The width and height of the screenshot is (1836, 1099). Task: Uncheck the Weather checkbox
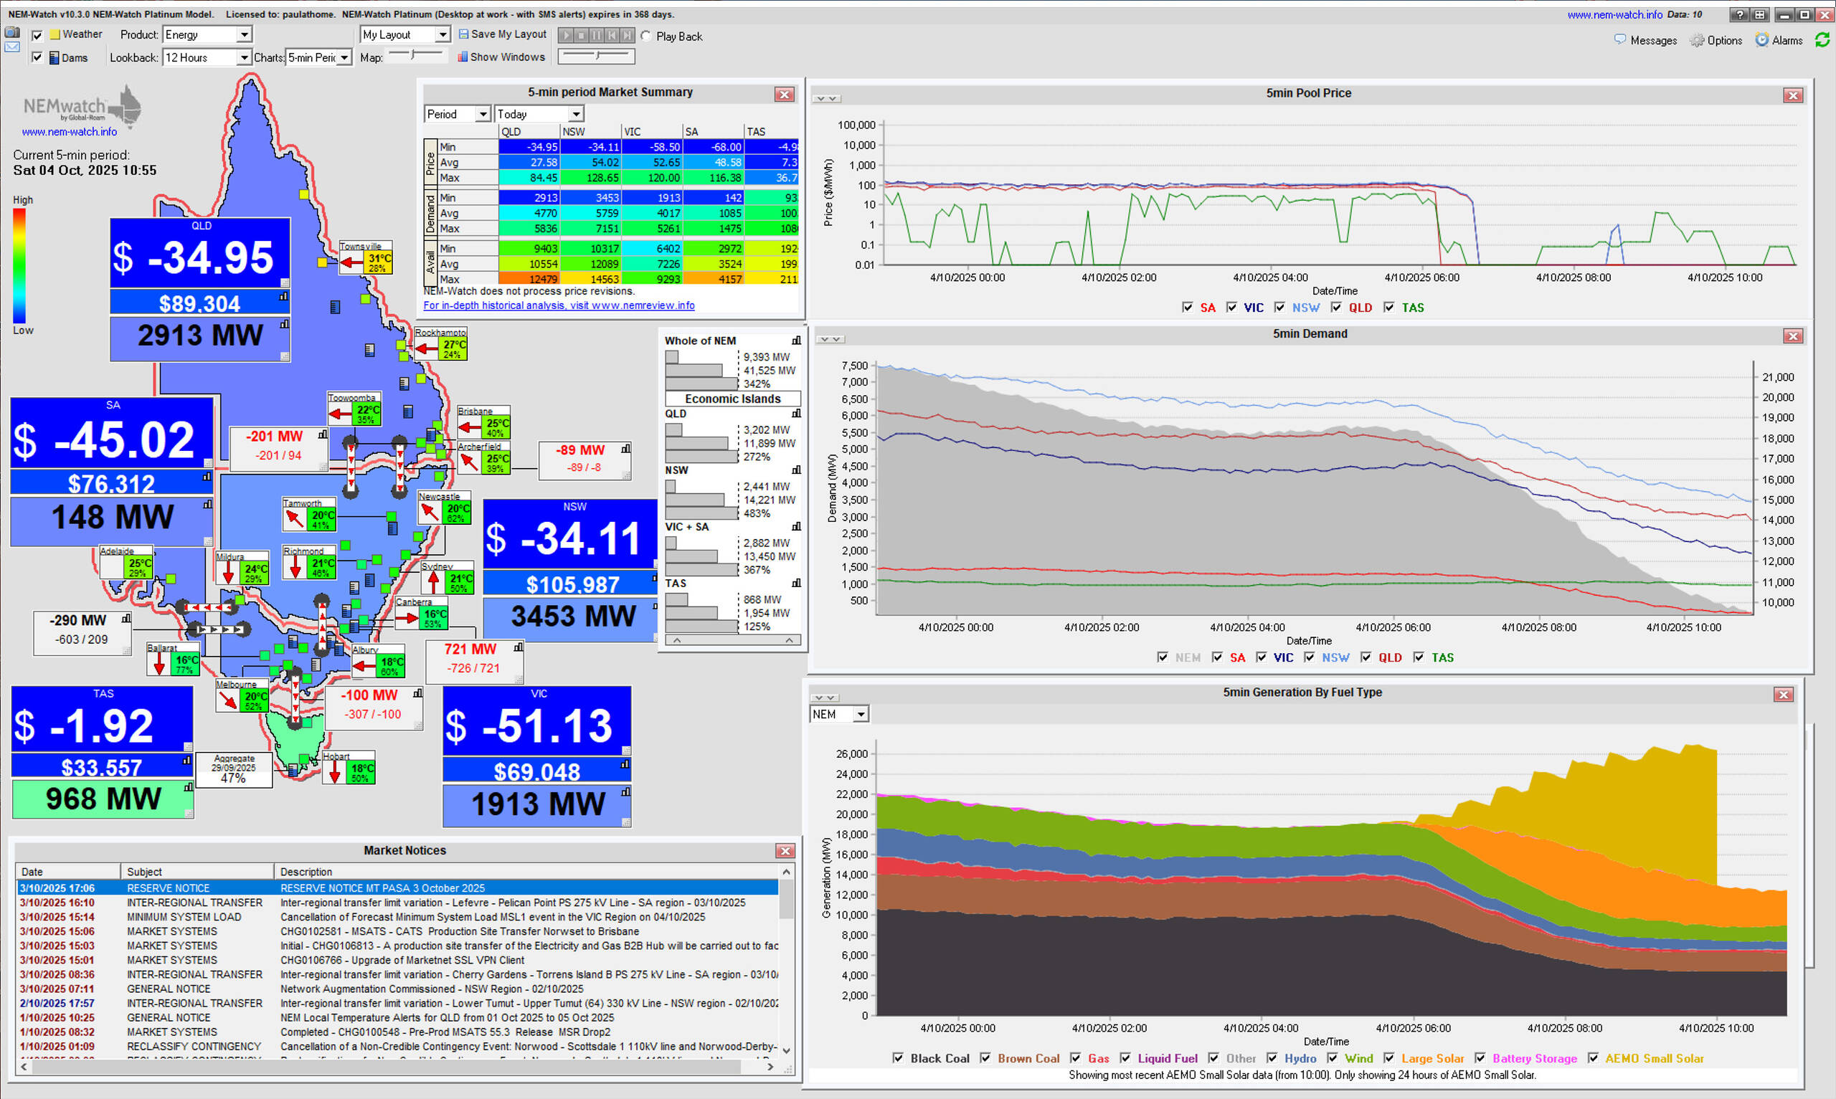point(37,35)
